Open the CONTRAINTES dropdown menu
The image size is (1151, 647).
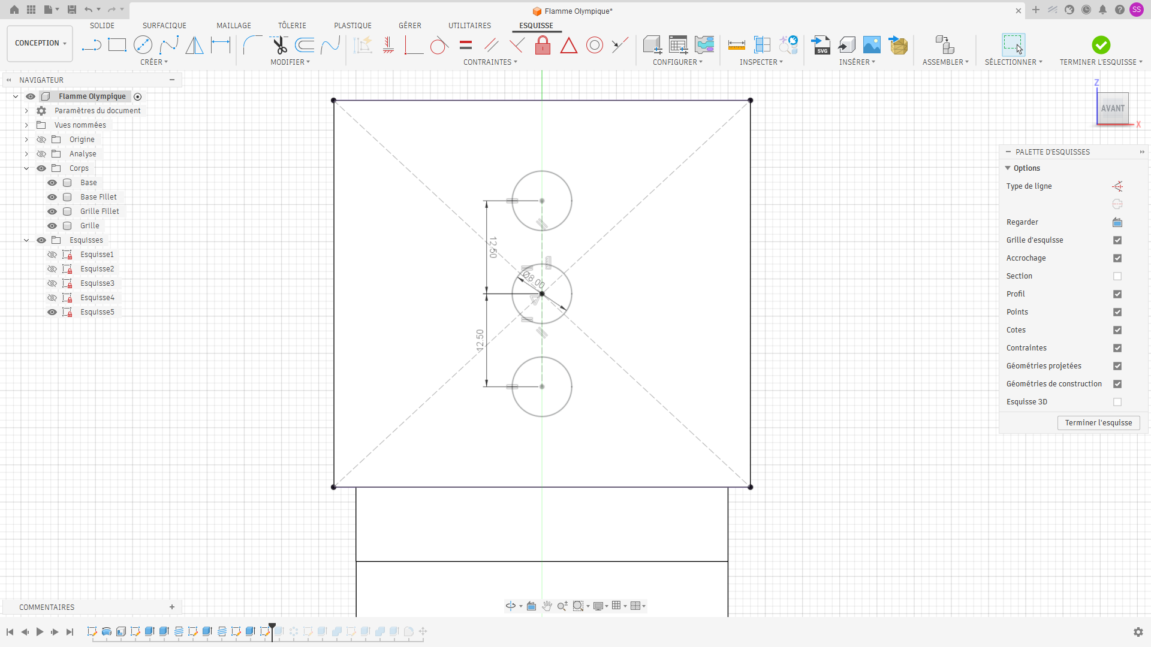pos(490,62)
